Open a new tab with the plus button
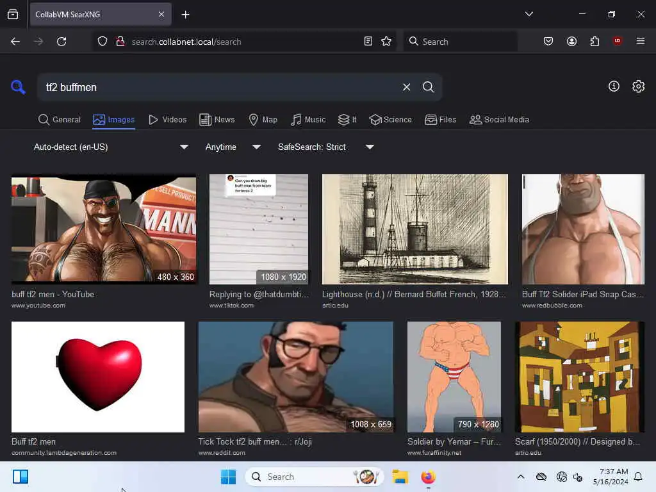 tap(185, 15)
